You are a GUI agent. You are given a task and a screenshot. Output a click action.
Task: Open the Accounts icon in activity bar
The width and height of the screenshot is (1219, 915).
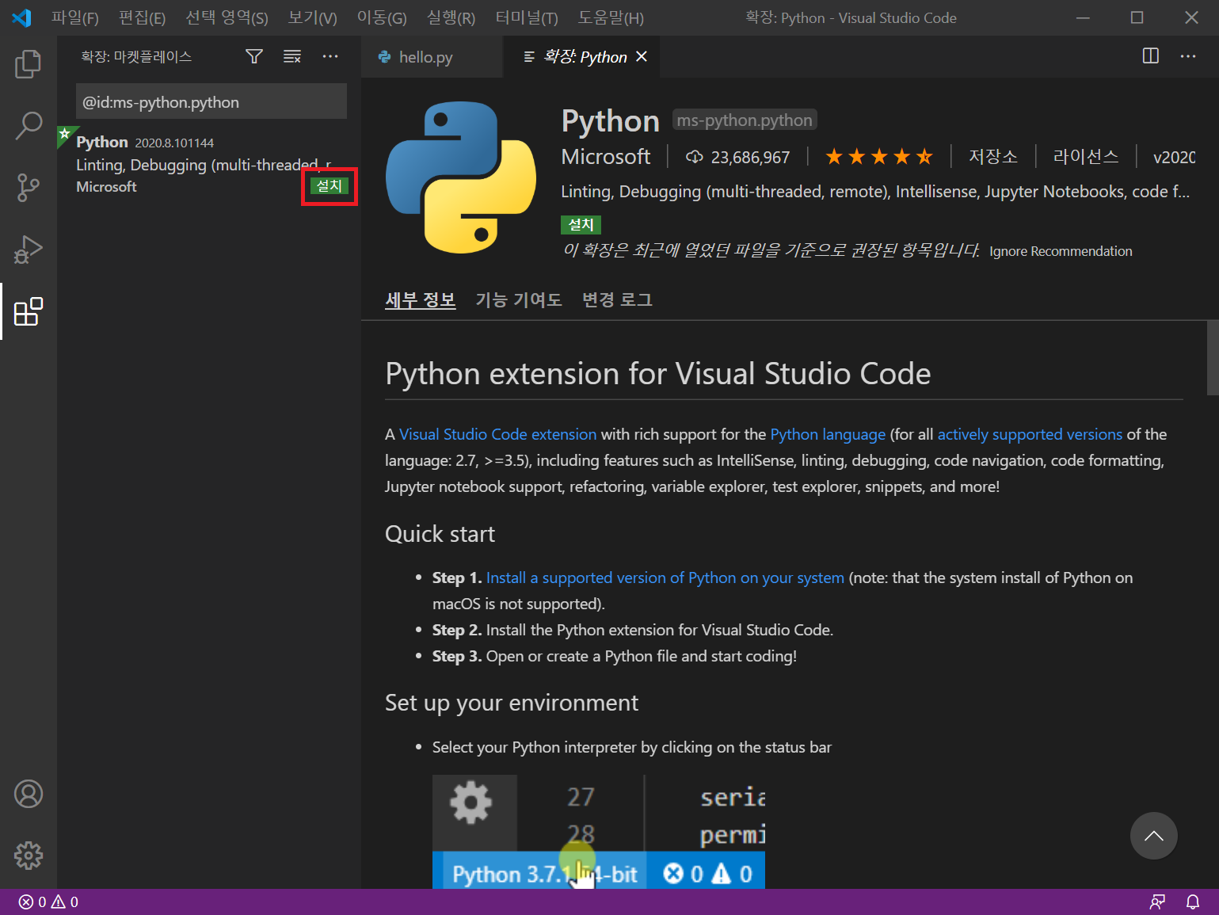(x=29, y=794)
